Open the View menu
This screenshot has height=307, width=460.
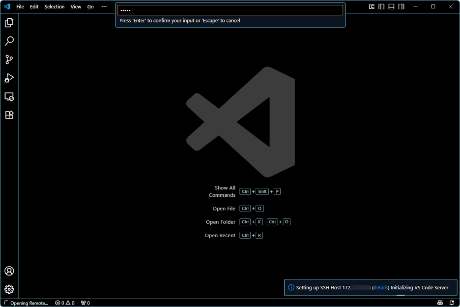76,6
